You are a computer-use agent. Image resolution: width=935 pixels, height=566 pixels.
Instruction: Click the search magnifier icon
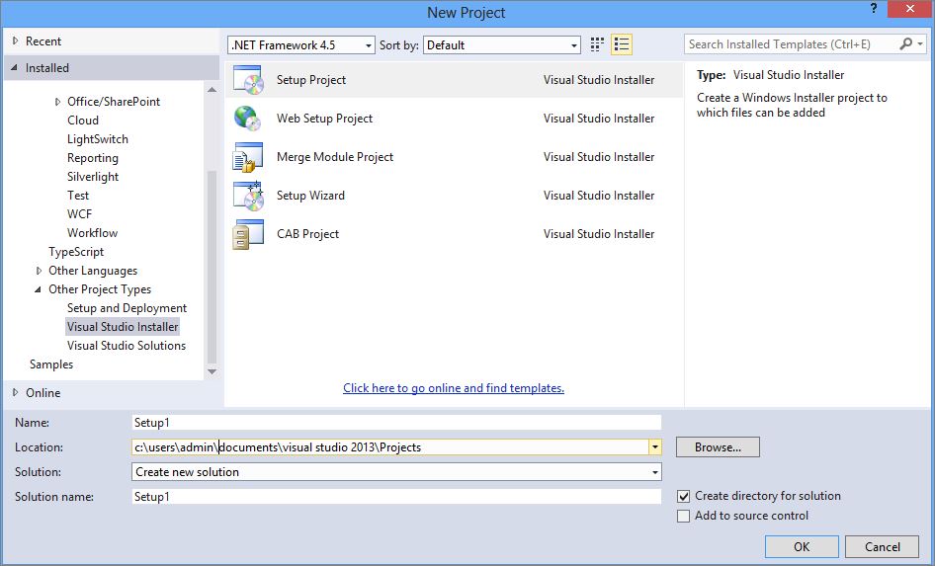[x=905, y=44]
